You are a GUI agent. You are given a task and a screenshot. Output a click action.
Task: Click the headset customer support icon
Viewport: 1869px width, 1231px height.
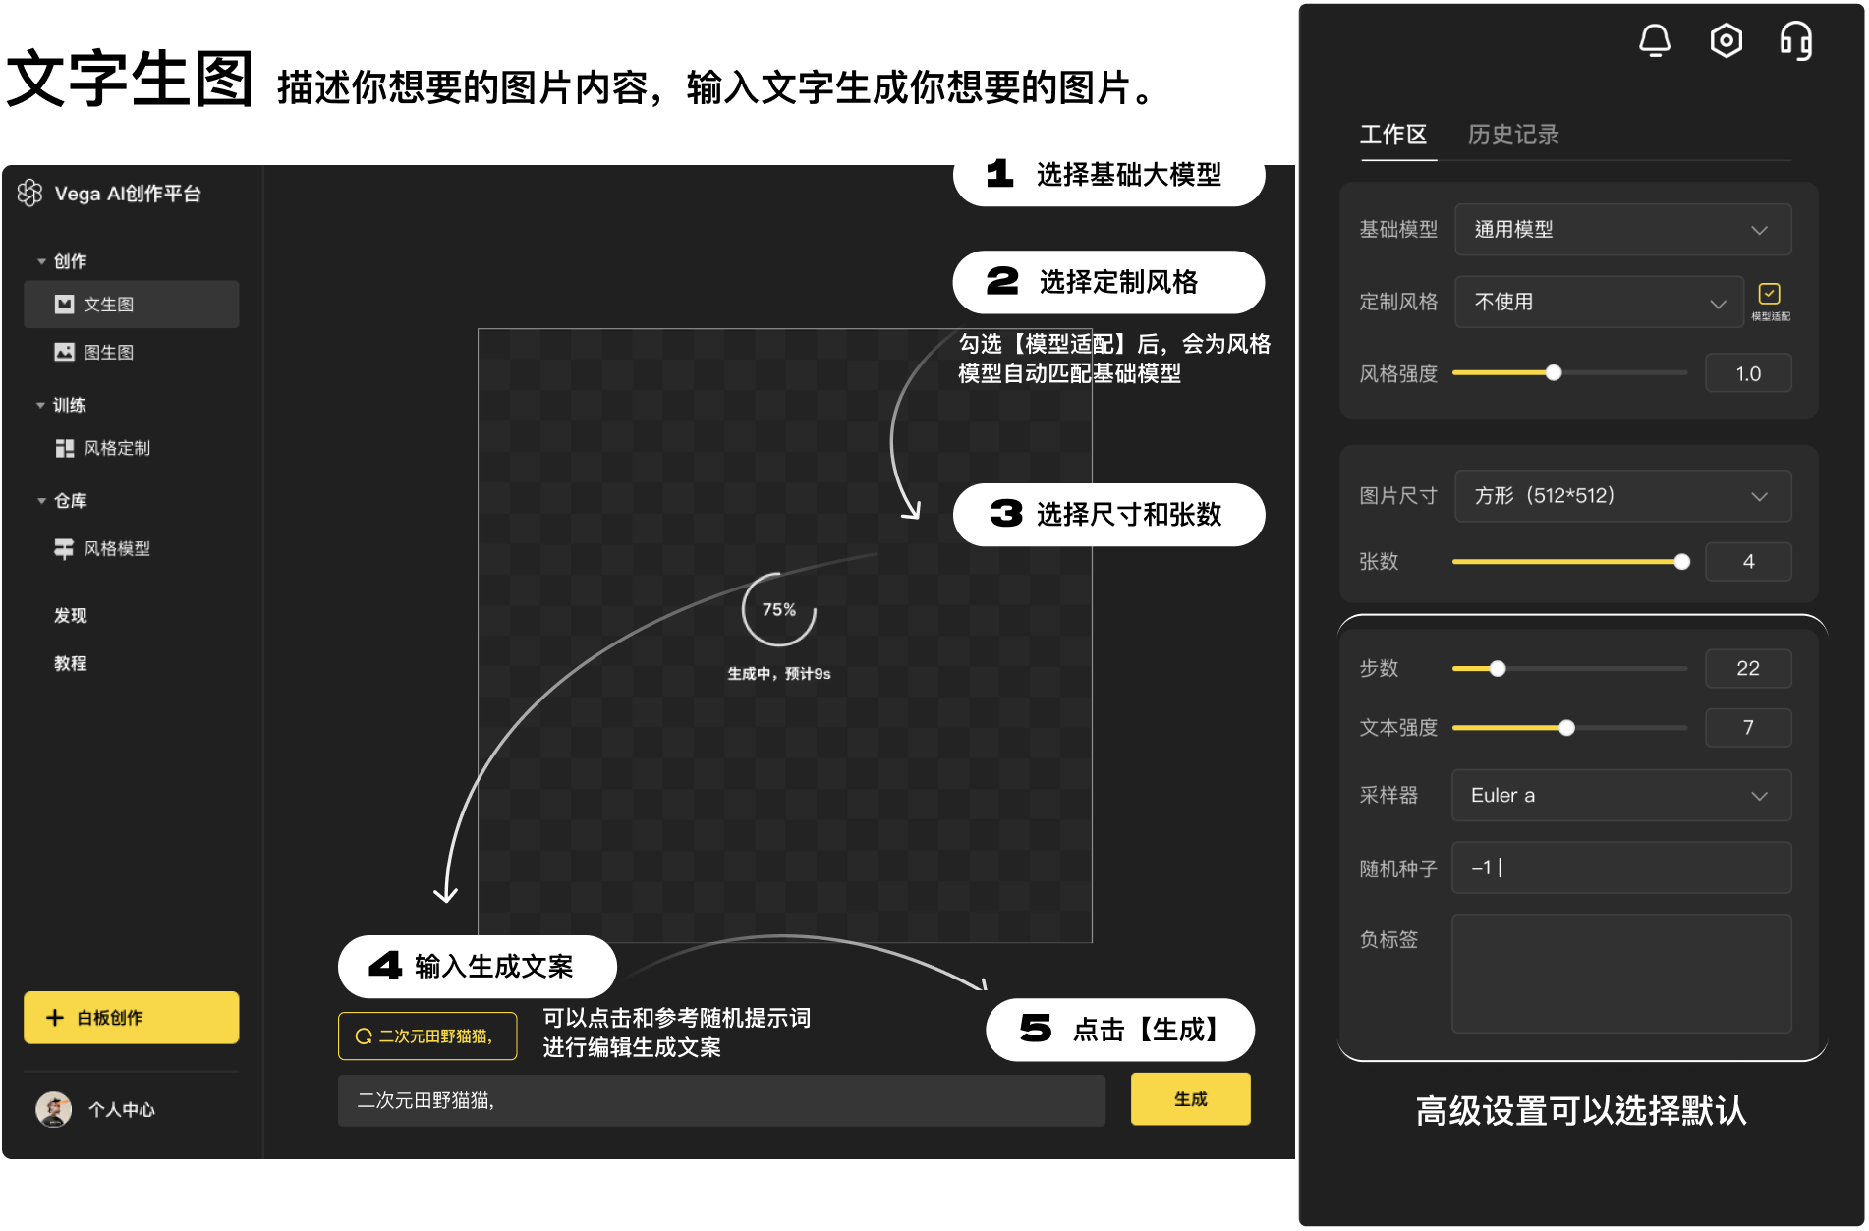(x=1795, y=41)
